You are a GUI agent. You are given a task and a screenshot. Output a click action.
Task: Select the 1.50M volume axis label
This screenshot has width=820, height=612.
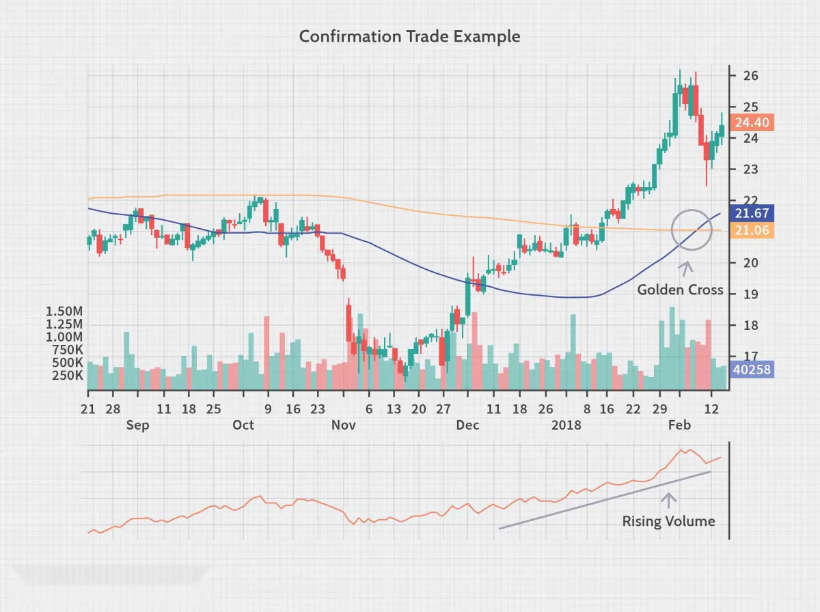(64, 311)
